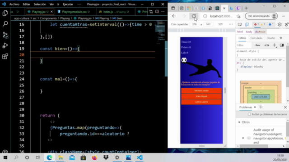Open the Windows Start menu
The image size is (289, 162).
click(5, 157)
